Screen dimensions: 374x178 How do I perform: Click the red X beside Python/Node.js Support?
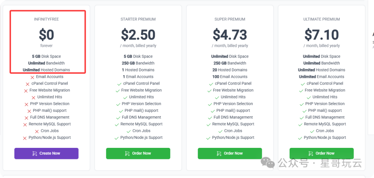(25, 138)
